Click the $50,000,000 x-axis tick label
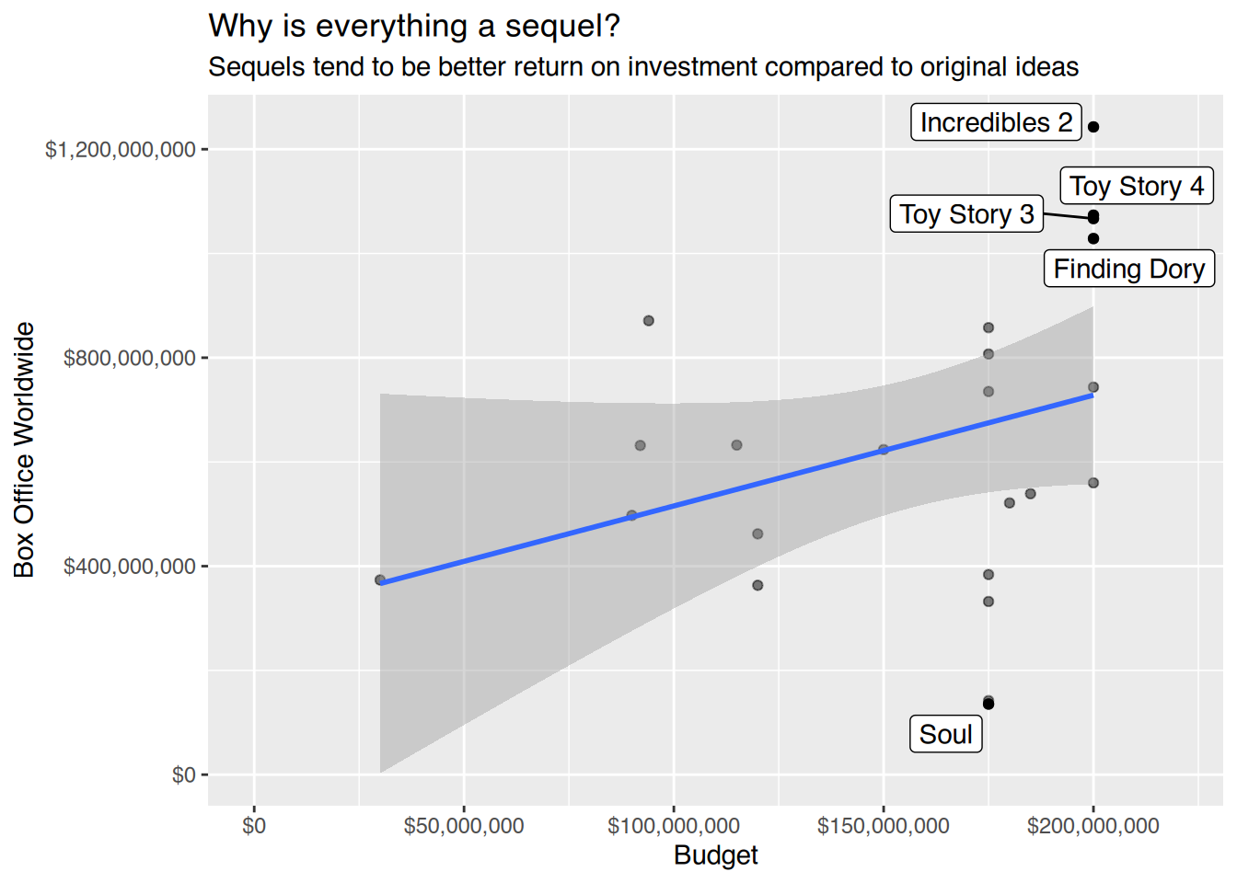This screenshot has width=1237, height=883. pos(464,826)
